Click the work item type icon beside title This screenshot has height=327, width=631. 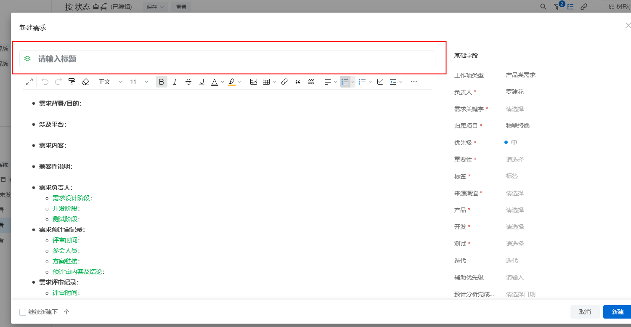pos(27,59)
